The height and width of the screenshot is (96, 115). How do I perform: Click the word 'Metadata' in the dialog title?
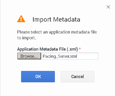point(67,20)
